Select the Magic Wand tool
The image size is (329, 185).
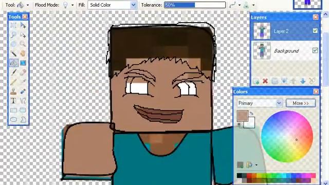click(x=14, y=53)
